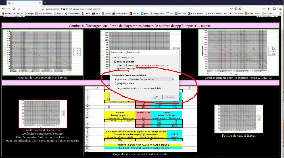
Task: Bookmark this page with the star
Action: click(x=240, y=9)
